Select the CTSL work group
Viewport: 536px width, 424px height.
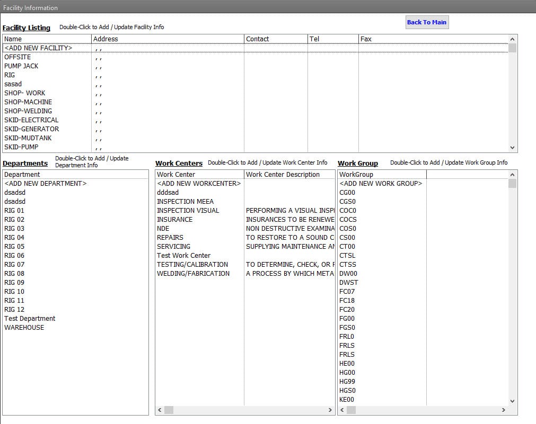423,256
